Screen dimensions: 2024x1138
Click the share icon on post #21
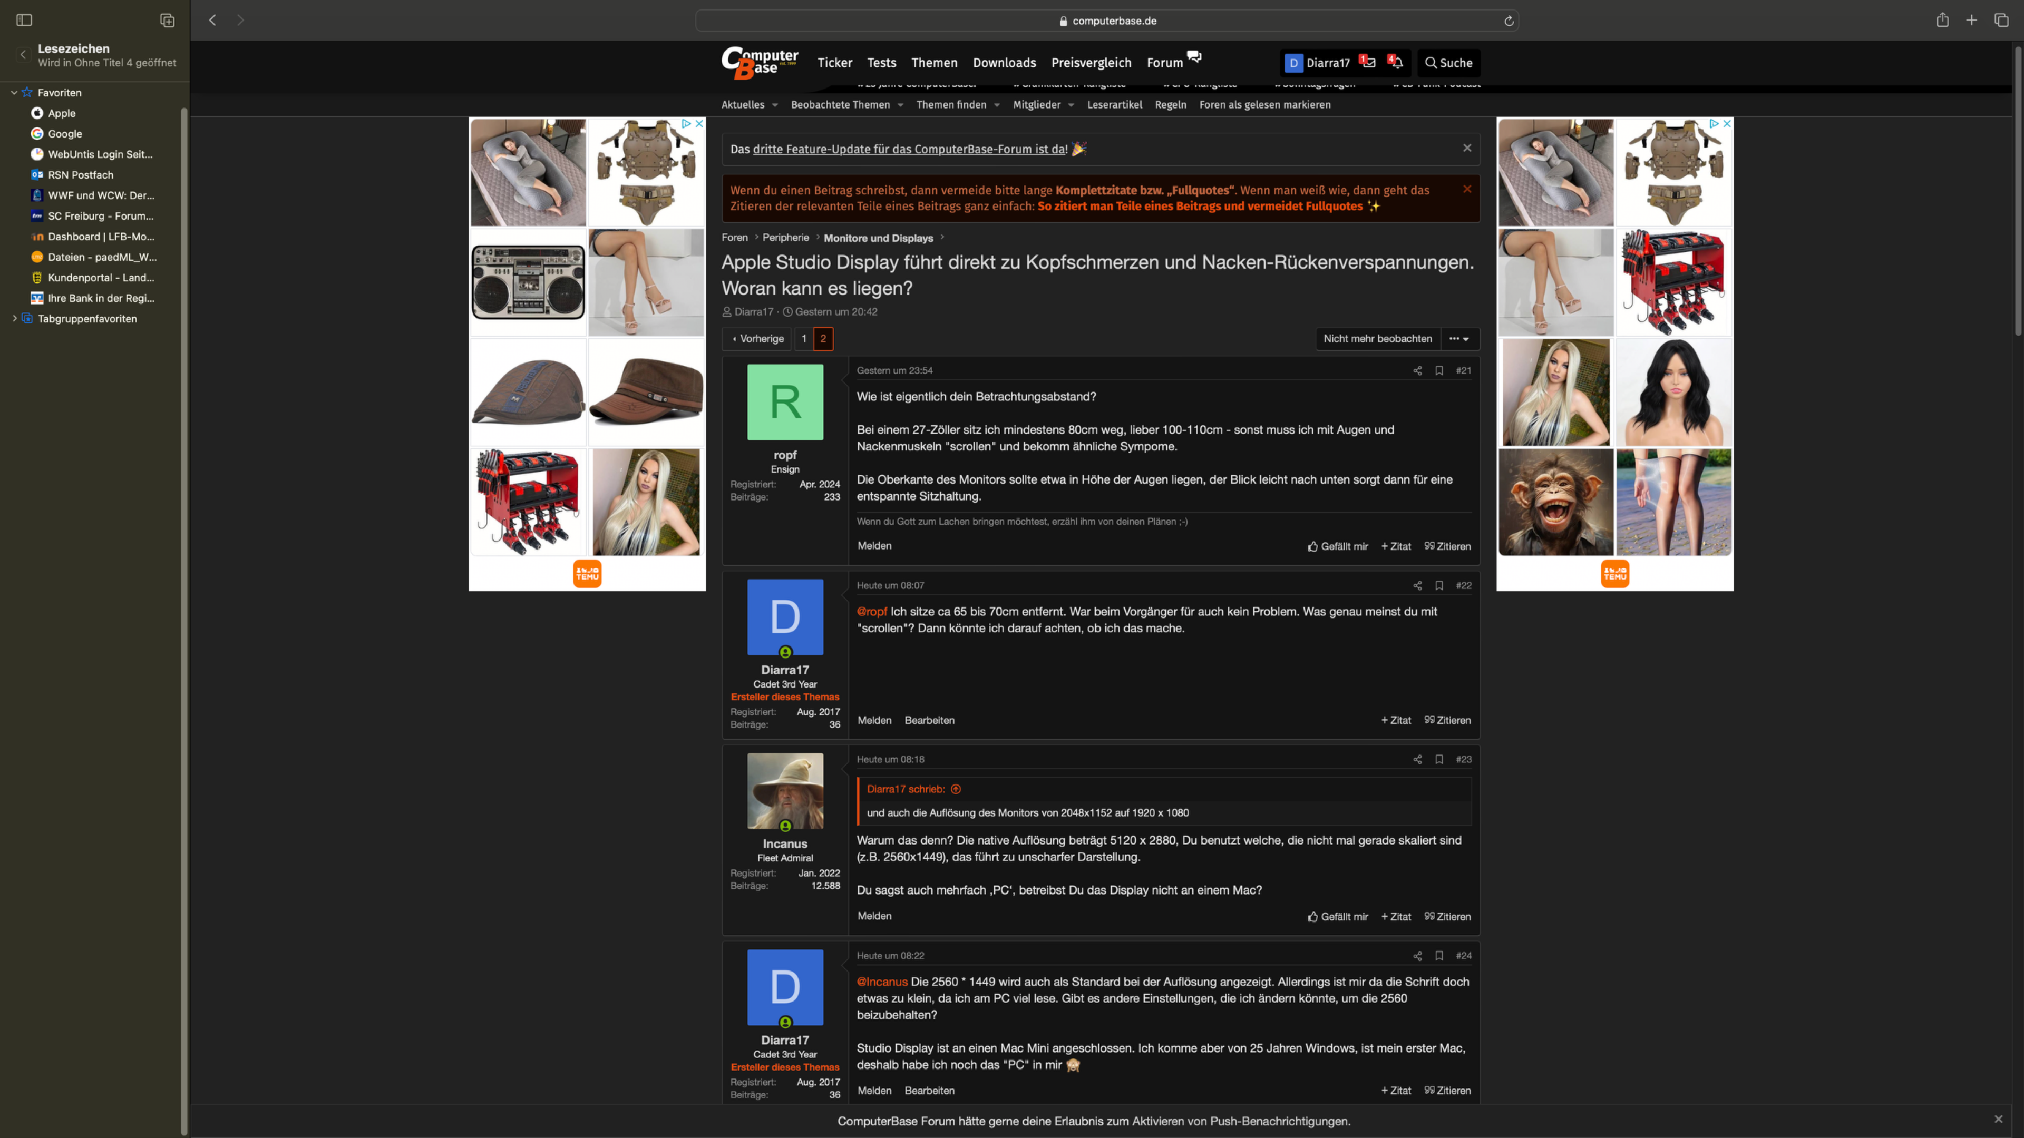coord(1417,371)
